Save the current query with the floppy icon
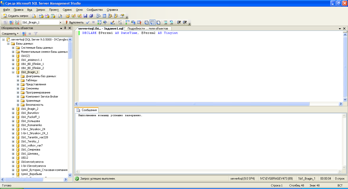Screen dimensions: 348x189 (x=85, y=16)
